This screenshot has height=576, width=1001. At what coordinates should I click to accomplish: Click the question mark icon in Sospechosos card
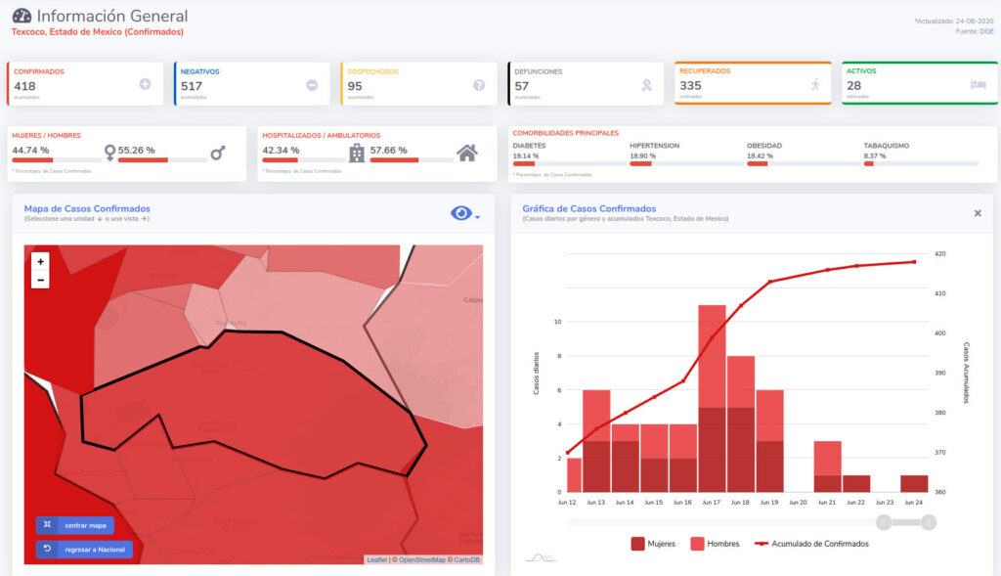point(479,85)
